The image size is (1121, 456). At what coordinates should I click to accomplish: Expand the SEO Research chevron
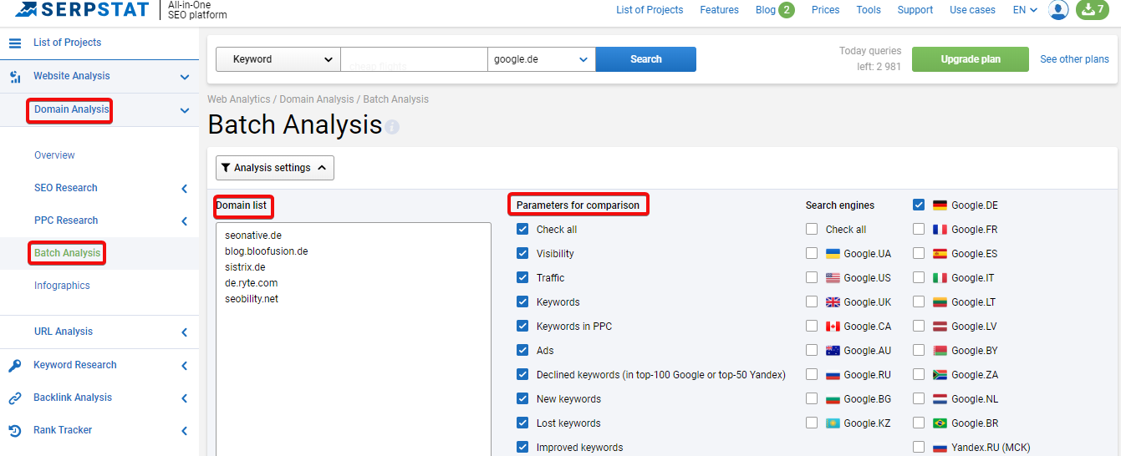pos(185,189)
